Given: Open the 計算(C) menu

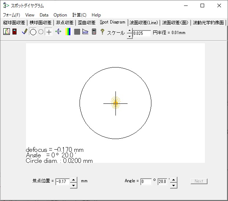Looking at the screenshot, I should pos(79,15).
